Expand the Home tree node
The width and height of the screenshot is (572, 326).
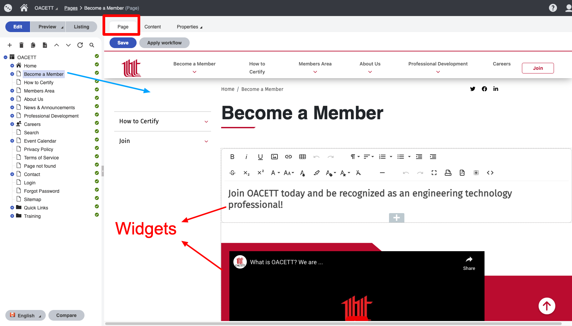point(12,66)
